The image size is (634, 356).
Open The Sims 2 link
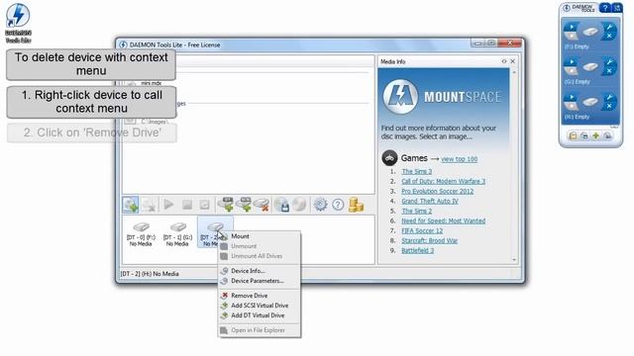click(416, 211)
